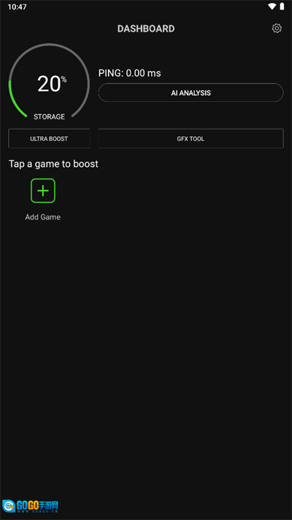Click the GOGO手游网 watermark text
Screen dimensions: 292x520
click(x=37, y=506)
